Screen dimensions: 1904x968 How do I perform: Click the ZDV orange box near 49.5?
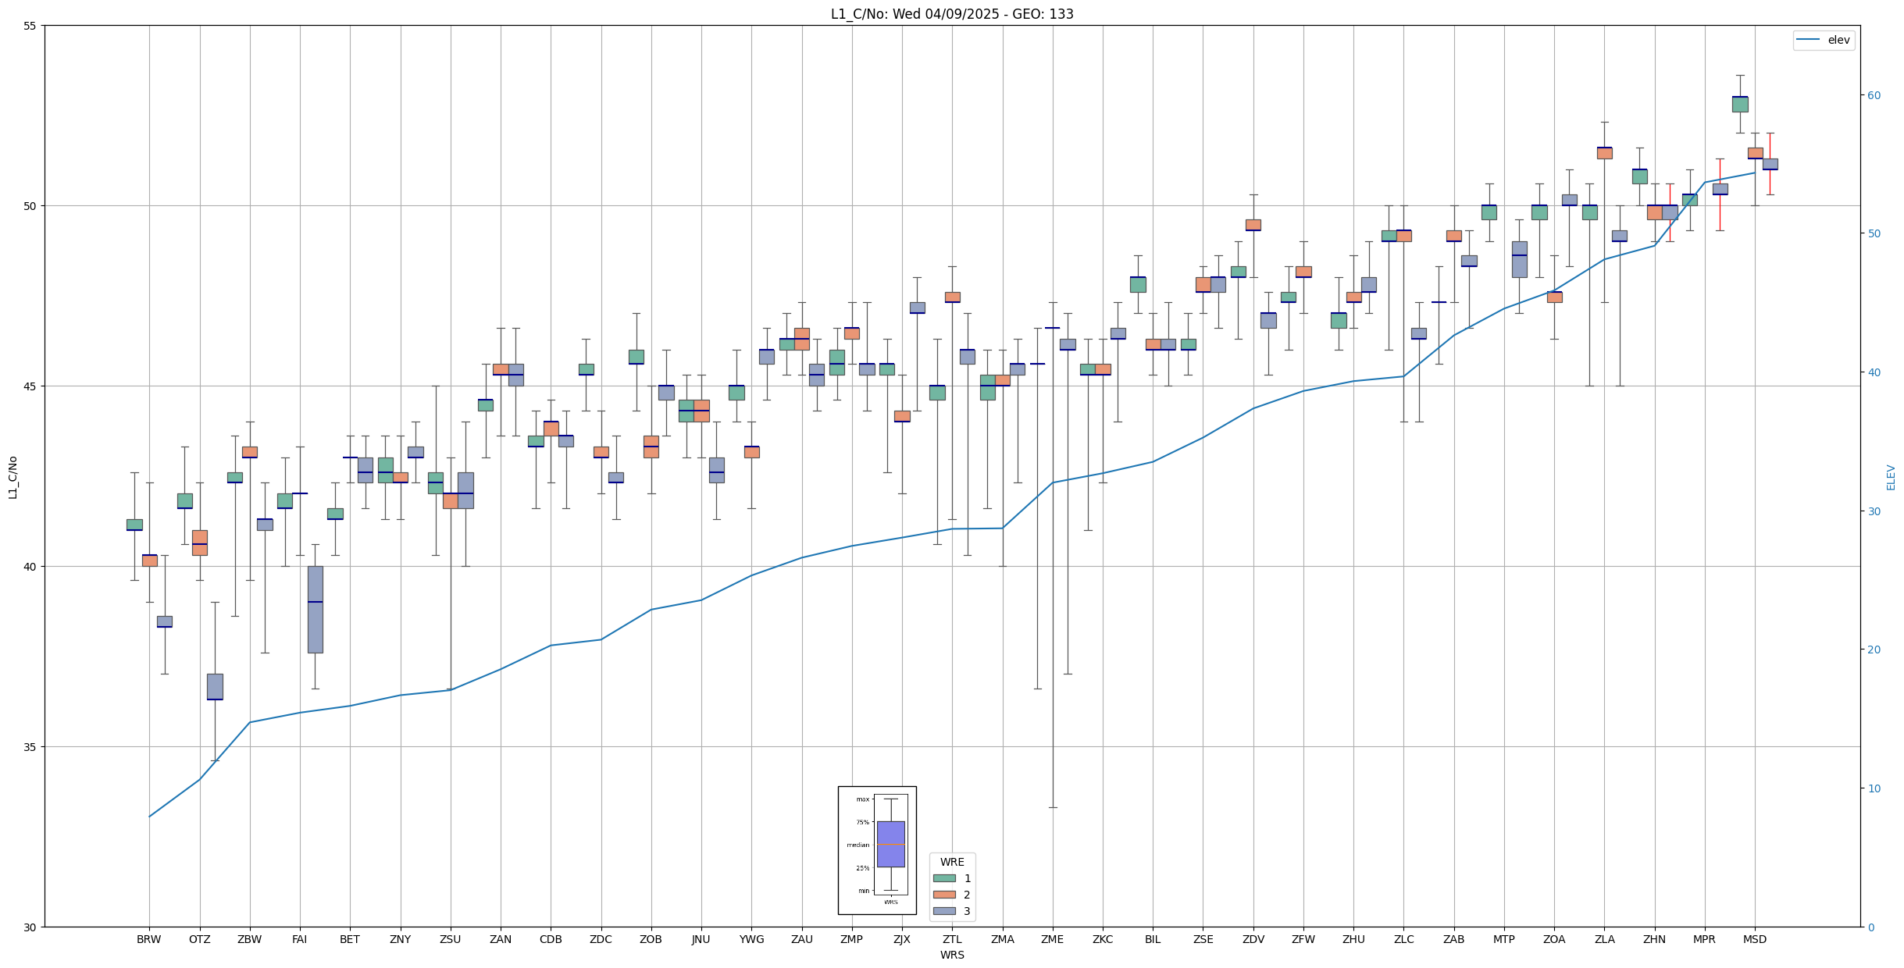1253,225
